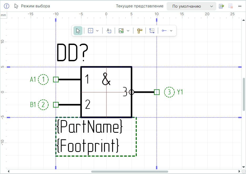Click the mm units button on ruler

[x=3, y=15]
